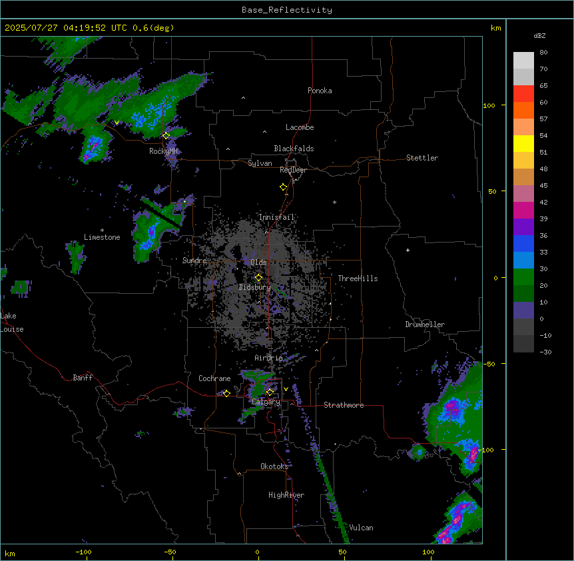574x561 pixels.
Task: Click the Sundre city label
Action: [x=194, y=261]
